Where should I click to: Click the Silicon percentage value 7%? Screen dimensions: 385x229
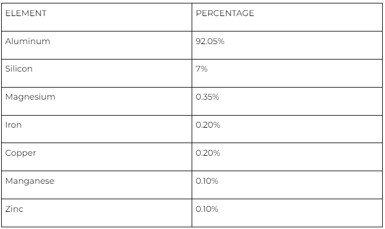[201, 69]
